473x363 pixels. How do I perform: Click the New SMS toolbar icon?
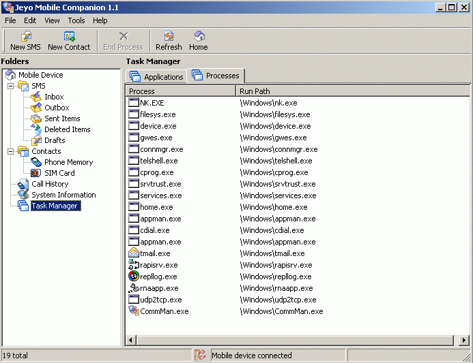(x=26, y=36)
